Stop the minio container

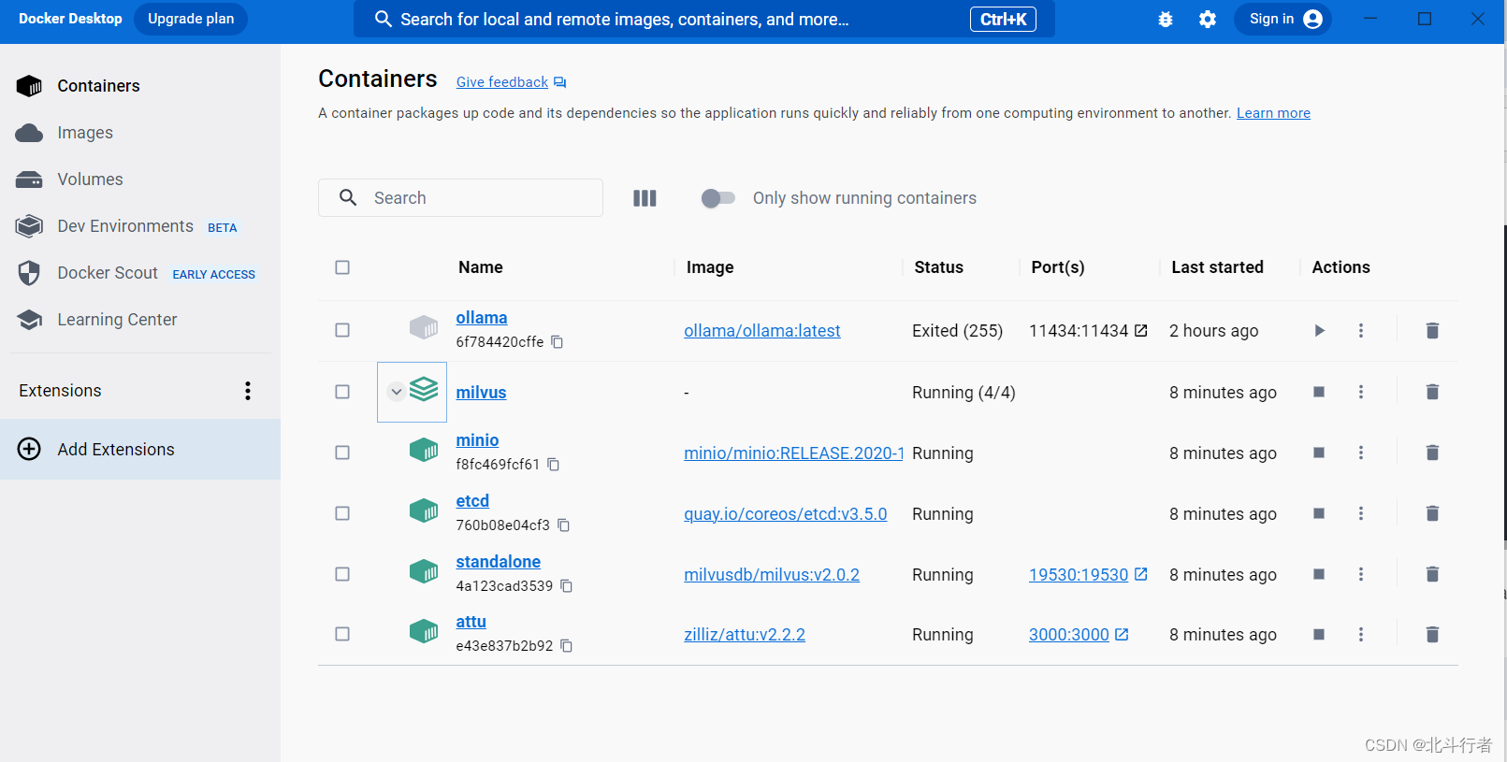(x=1319, y=453)
